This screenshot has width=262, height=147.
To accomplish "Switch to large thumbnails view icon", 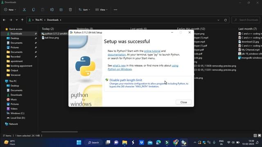I will coord(259,136).
